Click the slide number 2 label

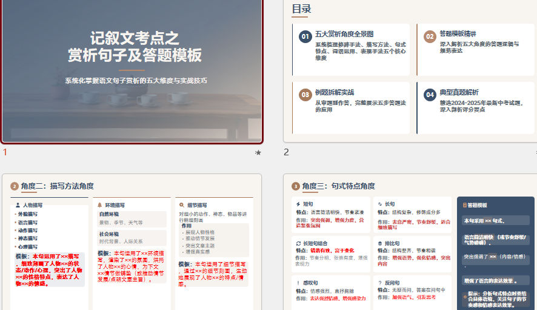(x=287, y=152)
